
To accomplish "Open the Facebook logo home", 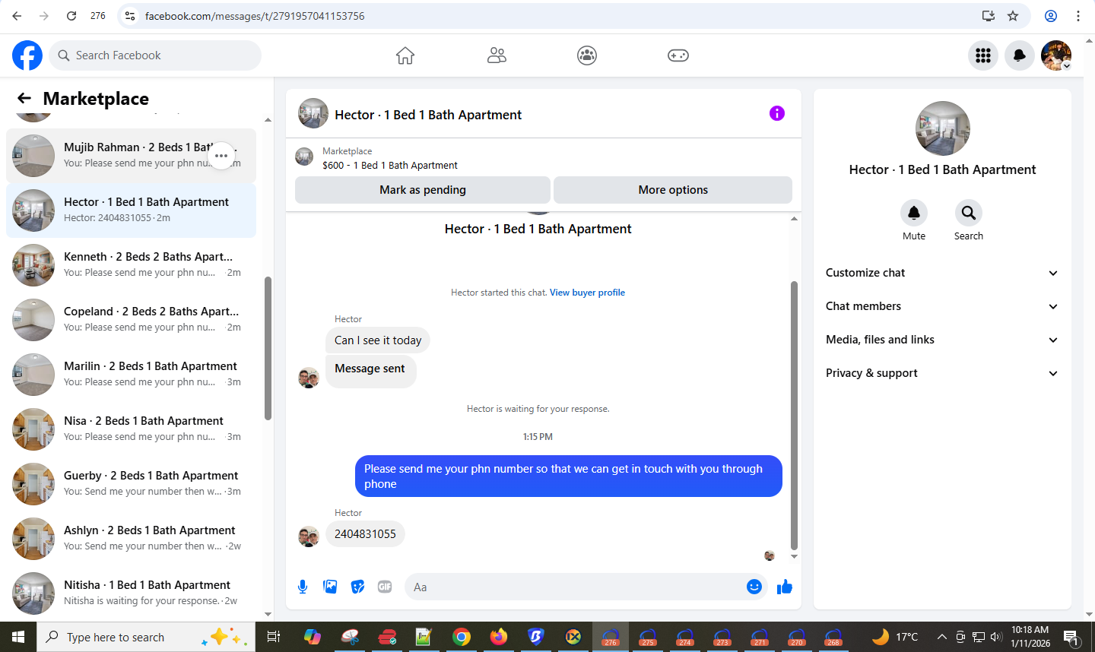I will point(27,55).
